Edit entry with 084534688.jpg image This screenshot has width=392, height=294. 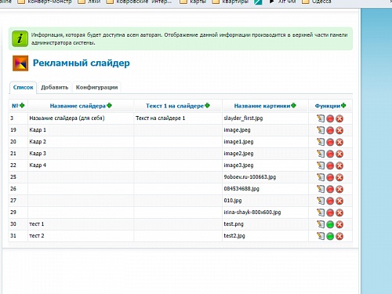pos(321,189)
